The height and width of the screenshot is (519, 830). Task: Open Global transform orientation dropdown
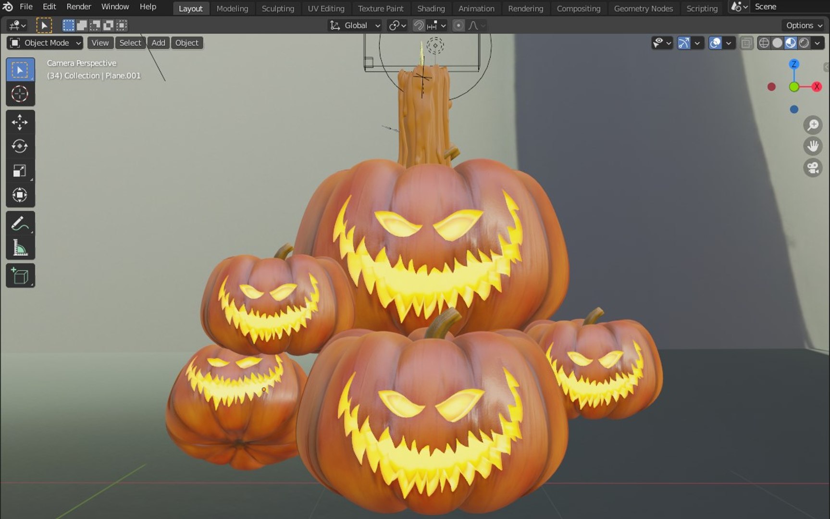(355, 25)
